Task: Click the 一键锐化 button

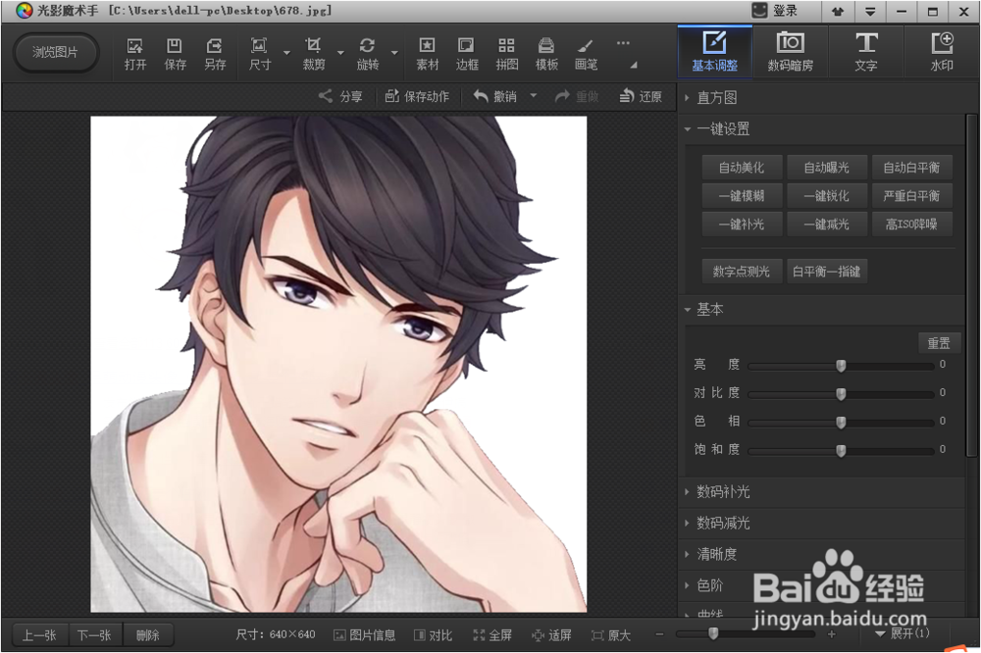Action: (x=827, y=196)
